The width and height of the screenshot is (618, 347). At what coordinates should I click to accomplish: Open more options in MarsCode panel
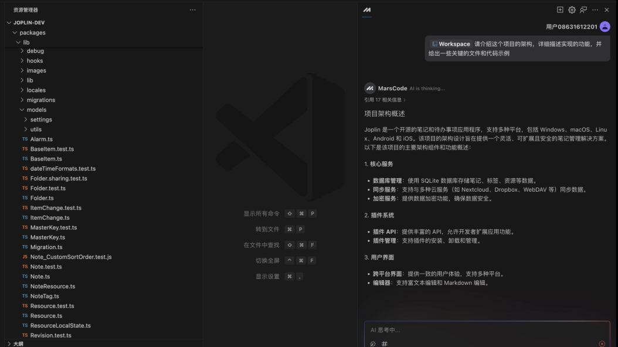point(595,10)
